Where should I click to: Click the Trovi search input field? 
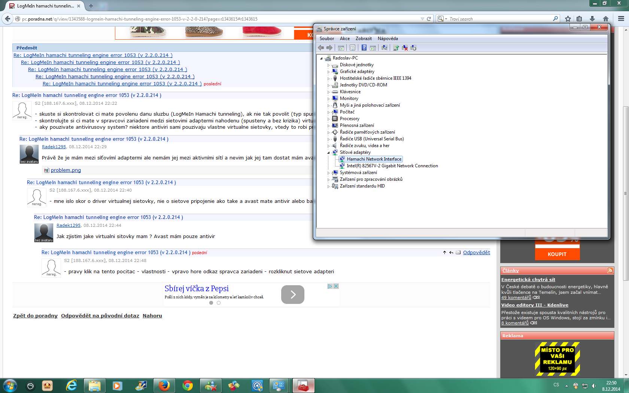(x=500, y=19)
